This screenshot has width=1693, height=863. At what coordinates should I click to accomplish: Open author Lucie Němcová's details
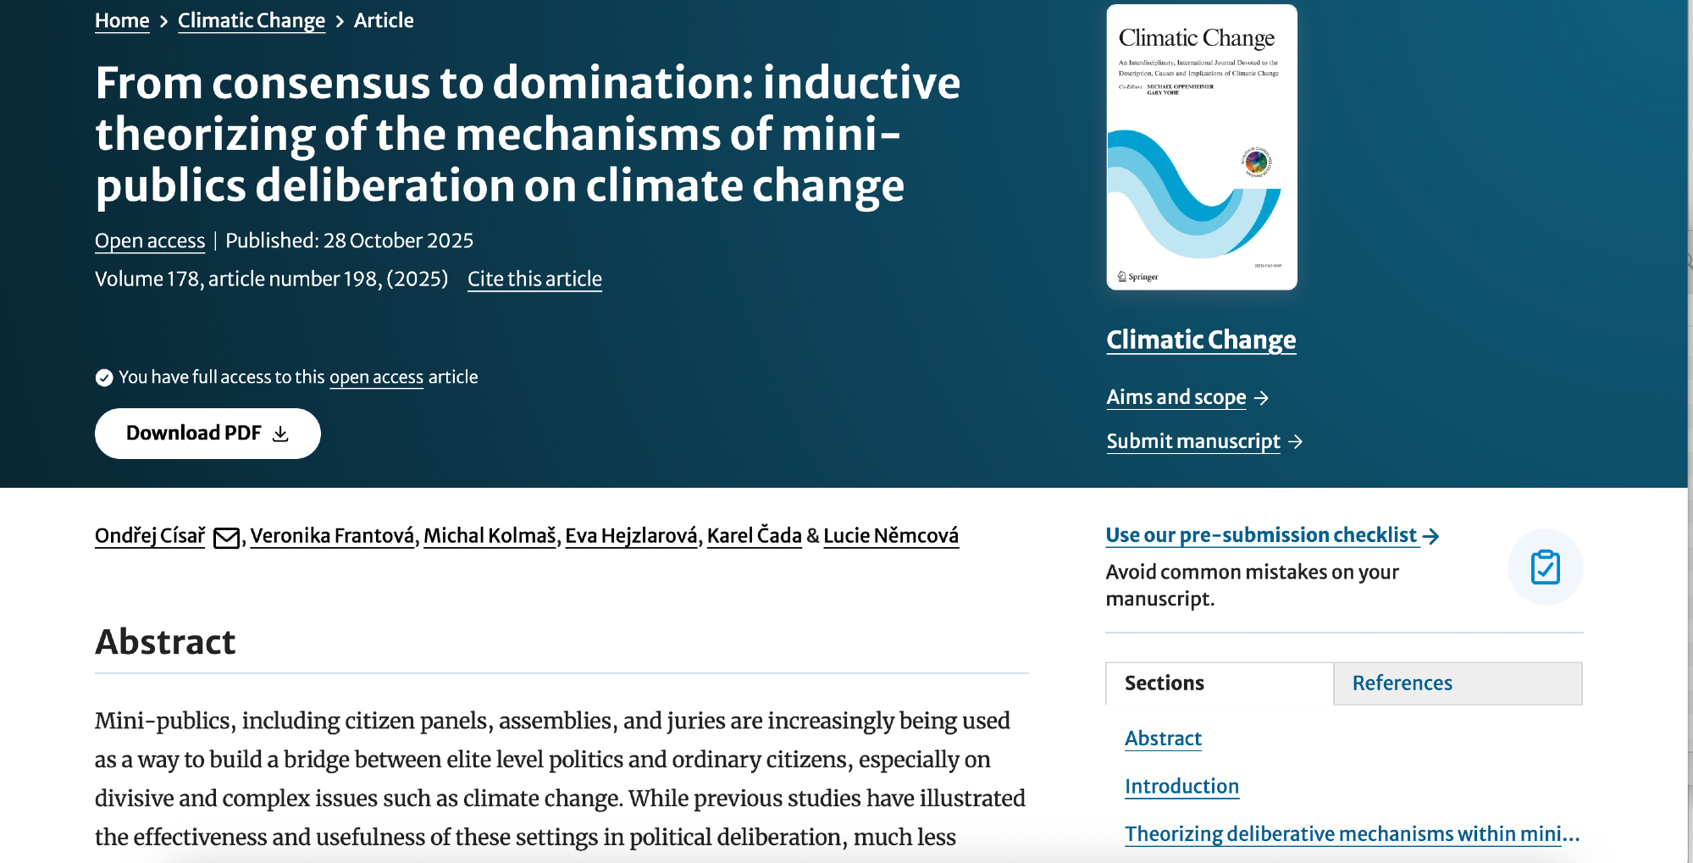(890, 536)
